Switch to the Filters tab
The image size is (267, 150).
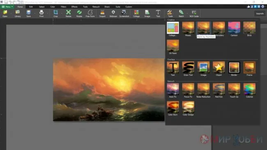[x=63, y=7]
